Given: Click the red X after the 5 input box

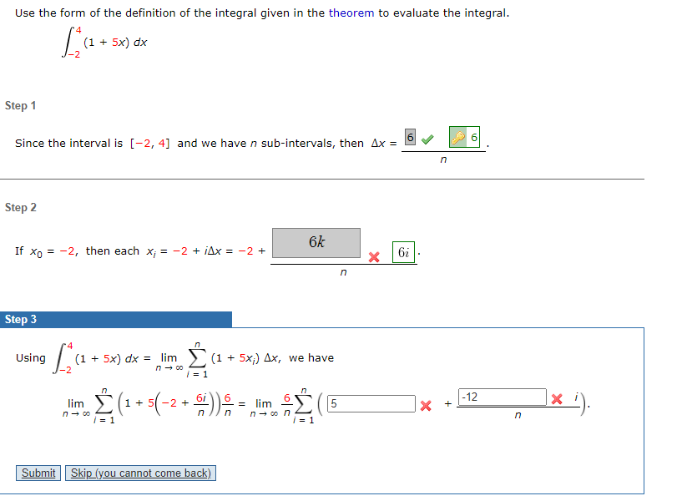Looking at the screenshot, I should 427,404.
